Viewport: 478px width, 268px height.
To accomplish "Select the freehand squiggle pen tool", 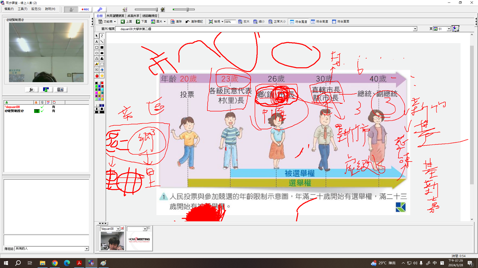I will click(102, 36).
